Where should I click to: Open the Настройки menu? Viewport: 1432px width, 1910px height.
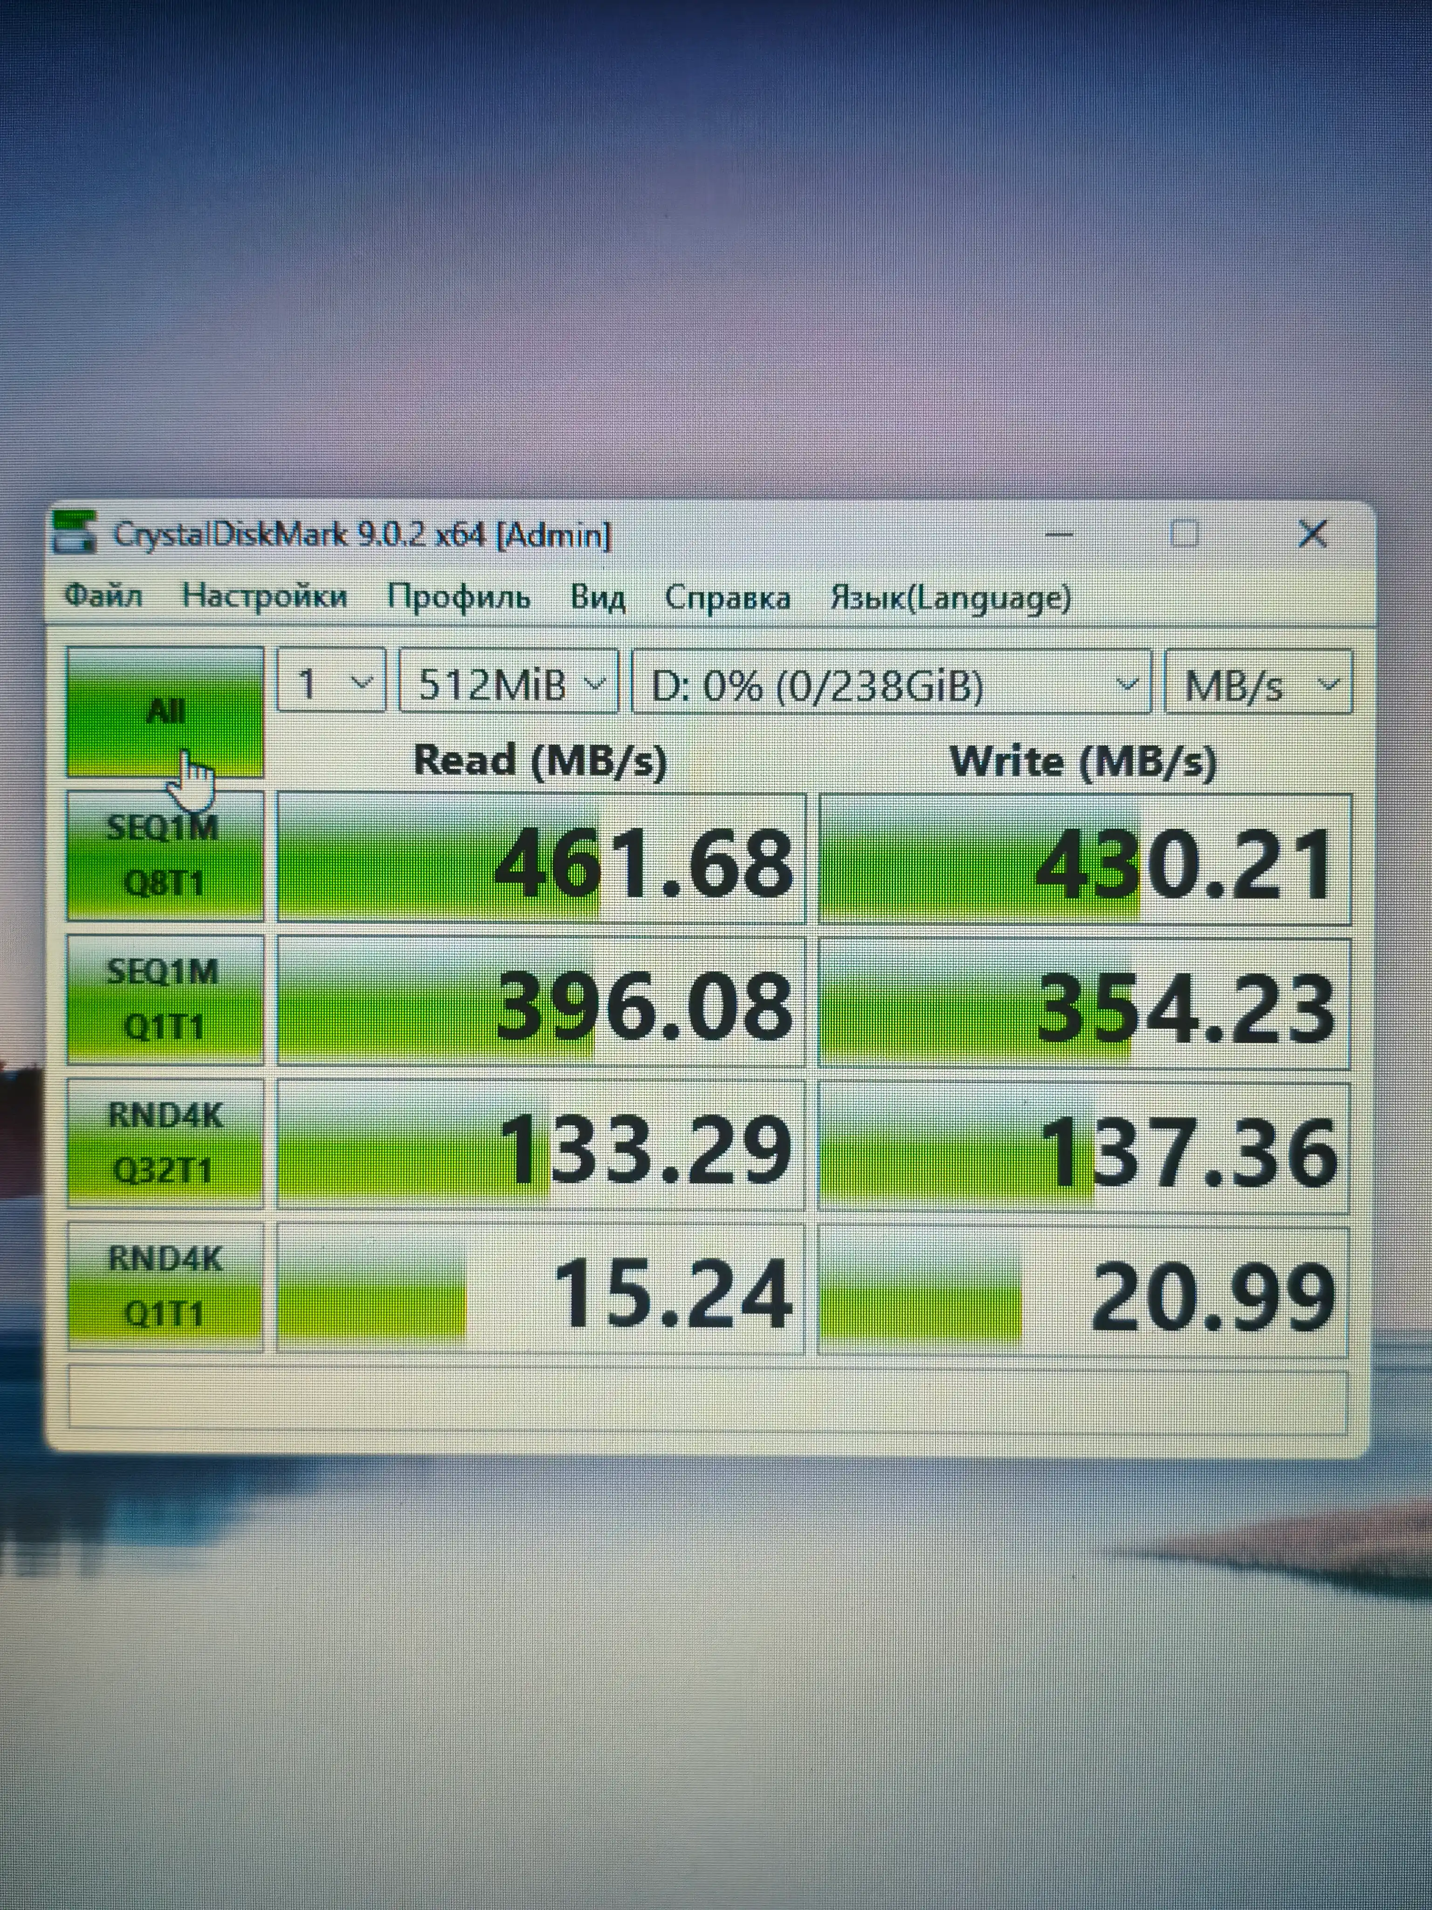(264, 596)
